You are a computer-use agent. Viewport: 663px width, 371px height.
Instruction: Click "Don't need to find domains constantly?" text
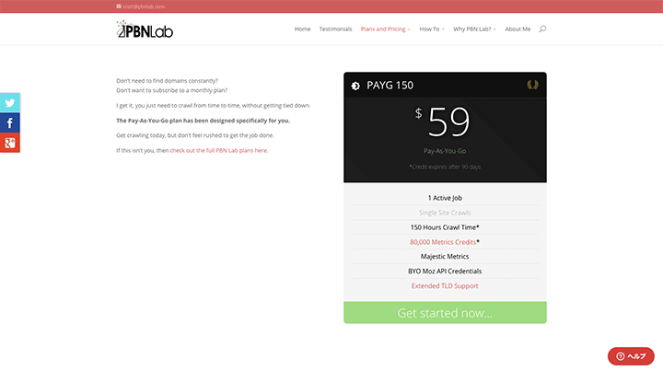pos(167,81)
